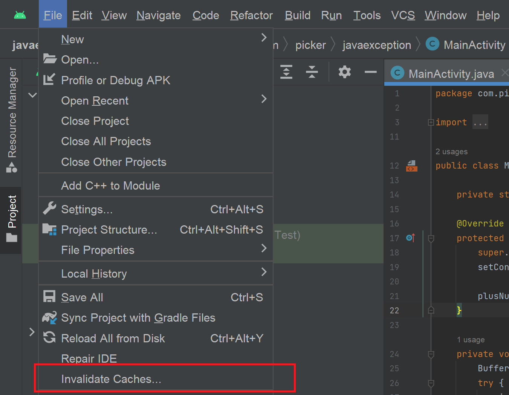This screenshot has height=395, width=509.
Task: Open the View menu
Action: (114, 15)
